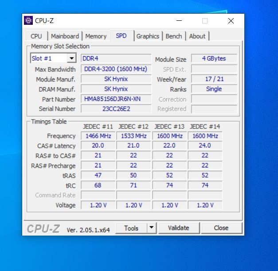
Task: Click tRAS value 50
Action: point(133,175)
